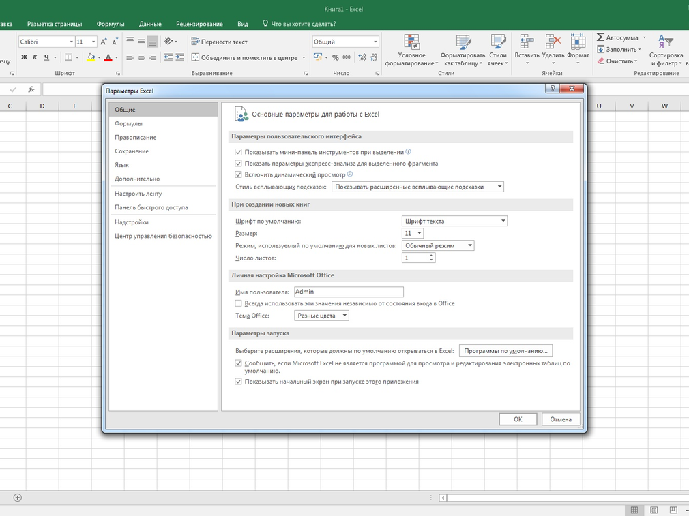Expand Объединить и поместить в центре arrow
This screenshot has width=689, height=516.
304,57
